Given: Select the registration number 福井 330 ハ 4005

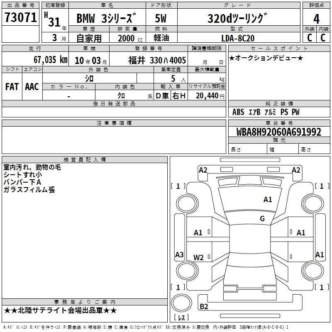Looking at the screenshot, I should [157, 60].
